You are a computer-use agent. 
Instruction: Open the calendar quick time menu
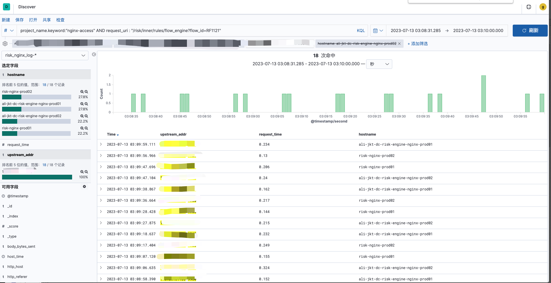tap(378, 31)
